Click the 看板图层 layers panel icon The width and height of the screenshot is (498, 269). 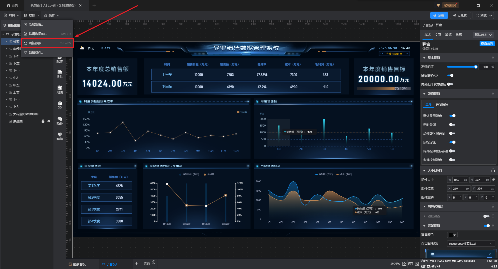coord(5,25)
